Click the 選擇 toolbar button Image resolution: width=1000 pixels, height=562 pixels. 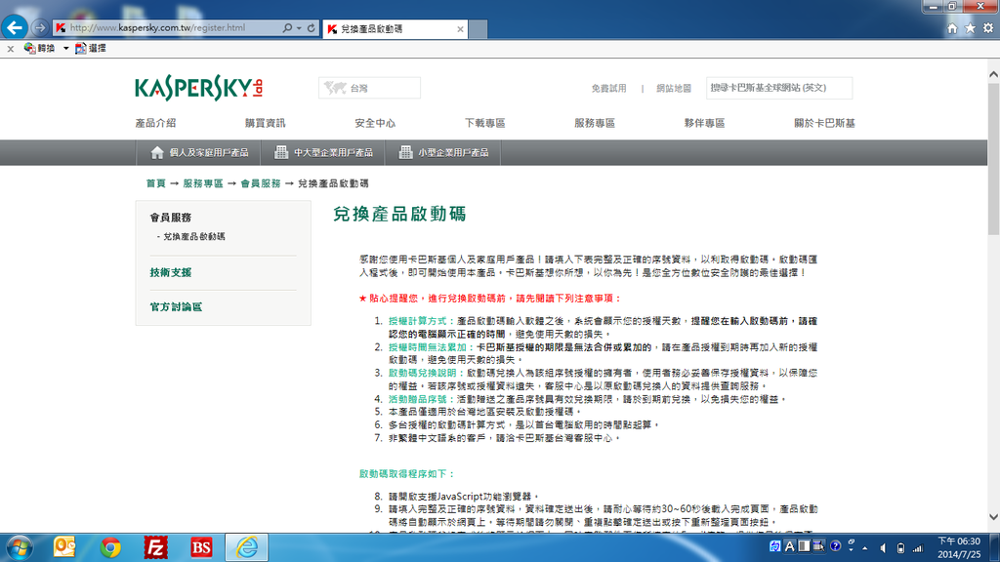coord(91,48)
